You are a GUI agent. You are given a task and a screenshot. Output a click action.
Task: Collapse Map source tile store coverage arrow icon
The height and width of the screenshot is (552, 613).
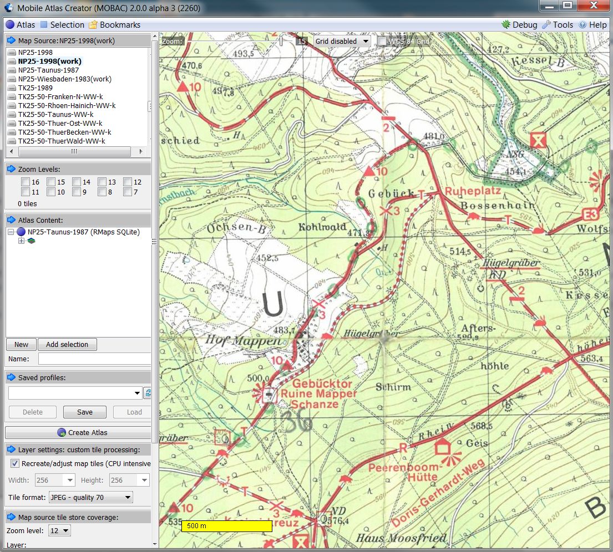pyautogui.click(x=11, y=517)
